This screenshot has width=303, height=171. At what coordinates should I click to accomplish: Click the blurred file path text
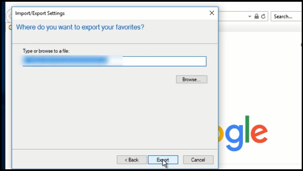coord(66,61)
